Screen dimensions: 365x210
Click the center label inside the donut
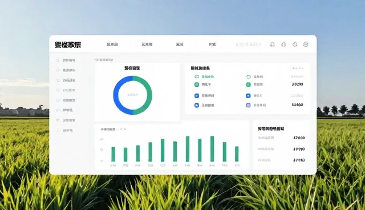click(132, 95)
